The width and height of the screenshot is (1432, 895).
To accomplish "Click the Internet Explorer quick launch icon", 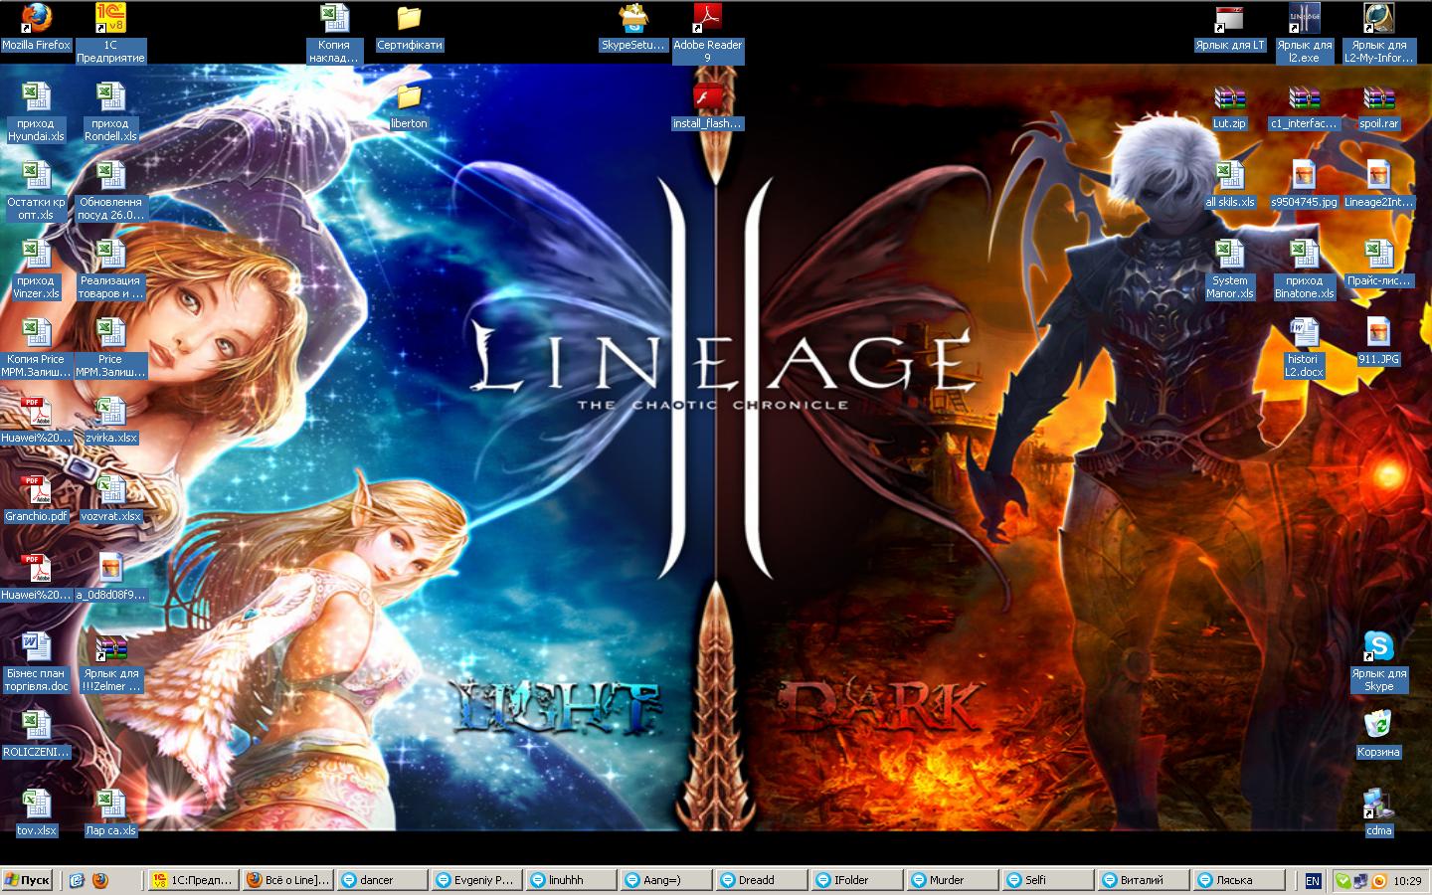I will pyautogui.click(x=78, y=880).
